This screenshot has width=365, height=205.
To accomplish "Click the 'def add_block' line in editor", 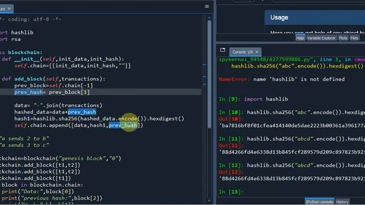I will click(x=53, y=79).
